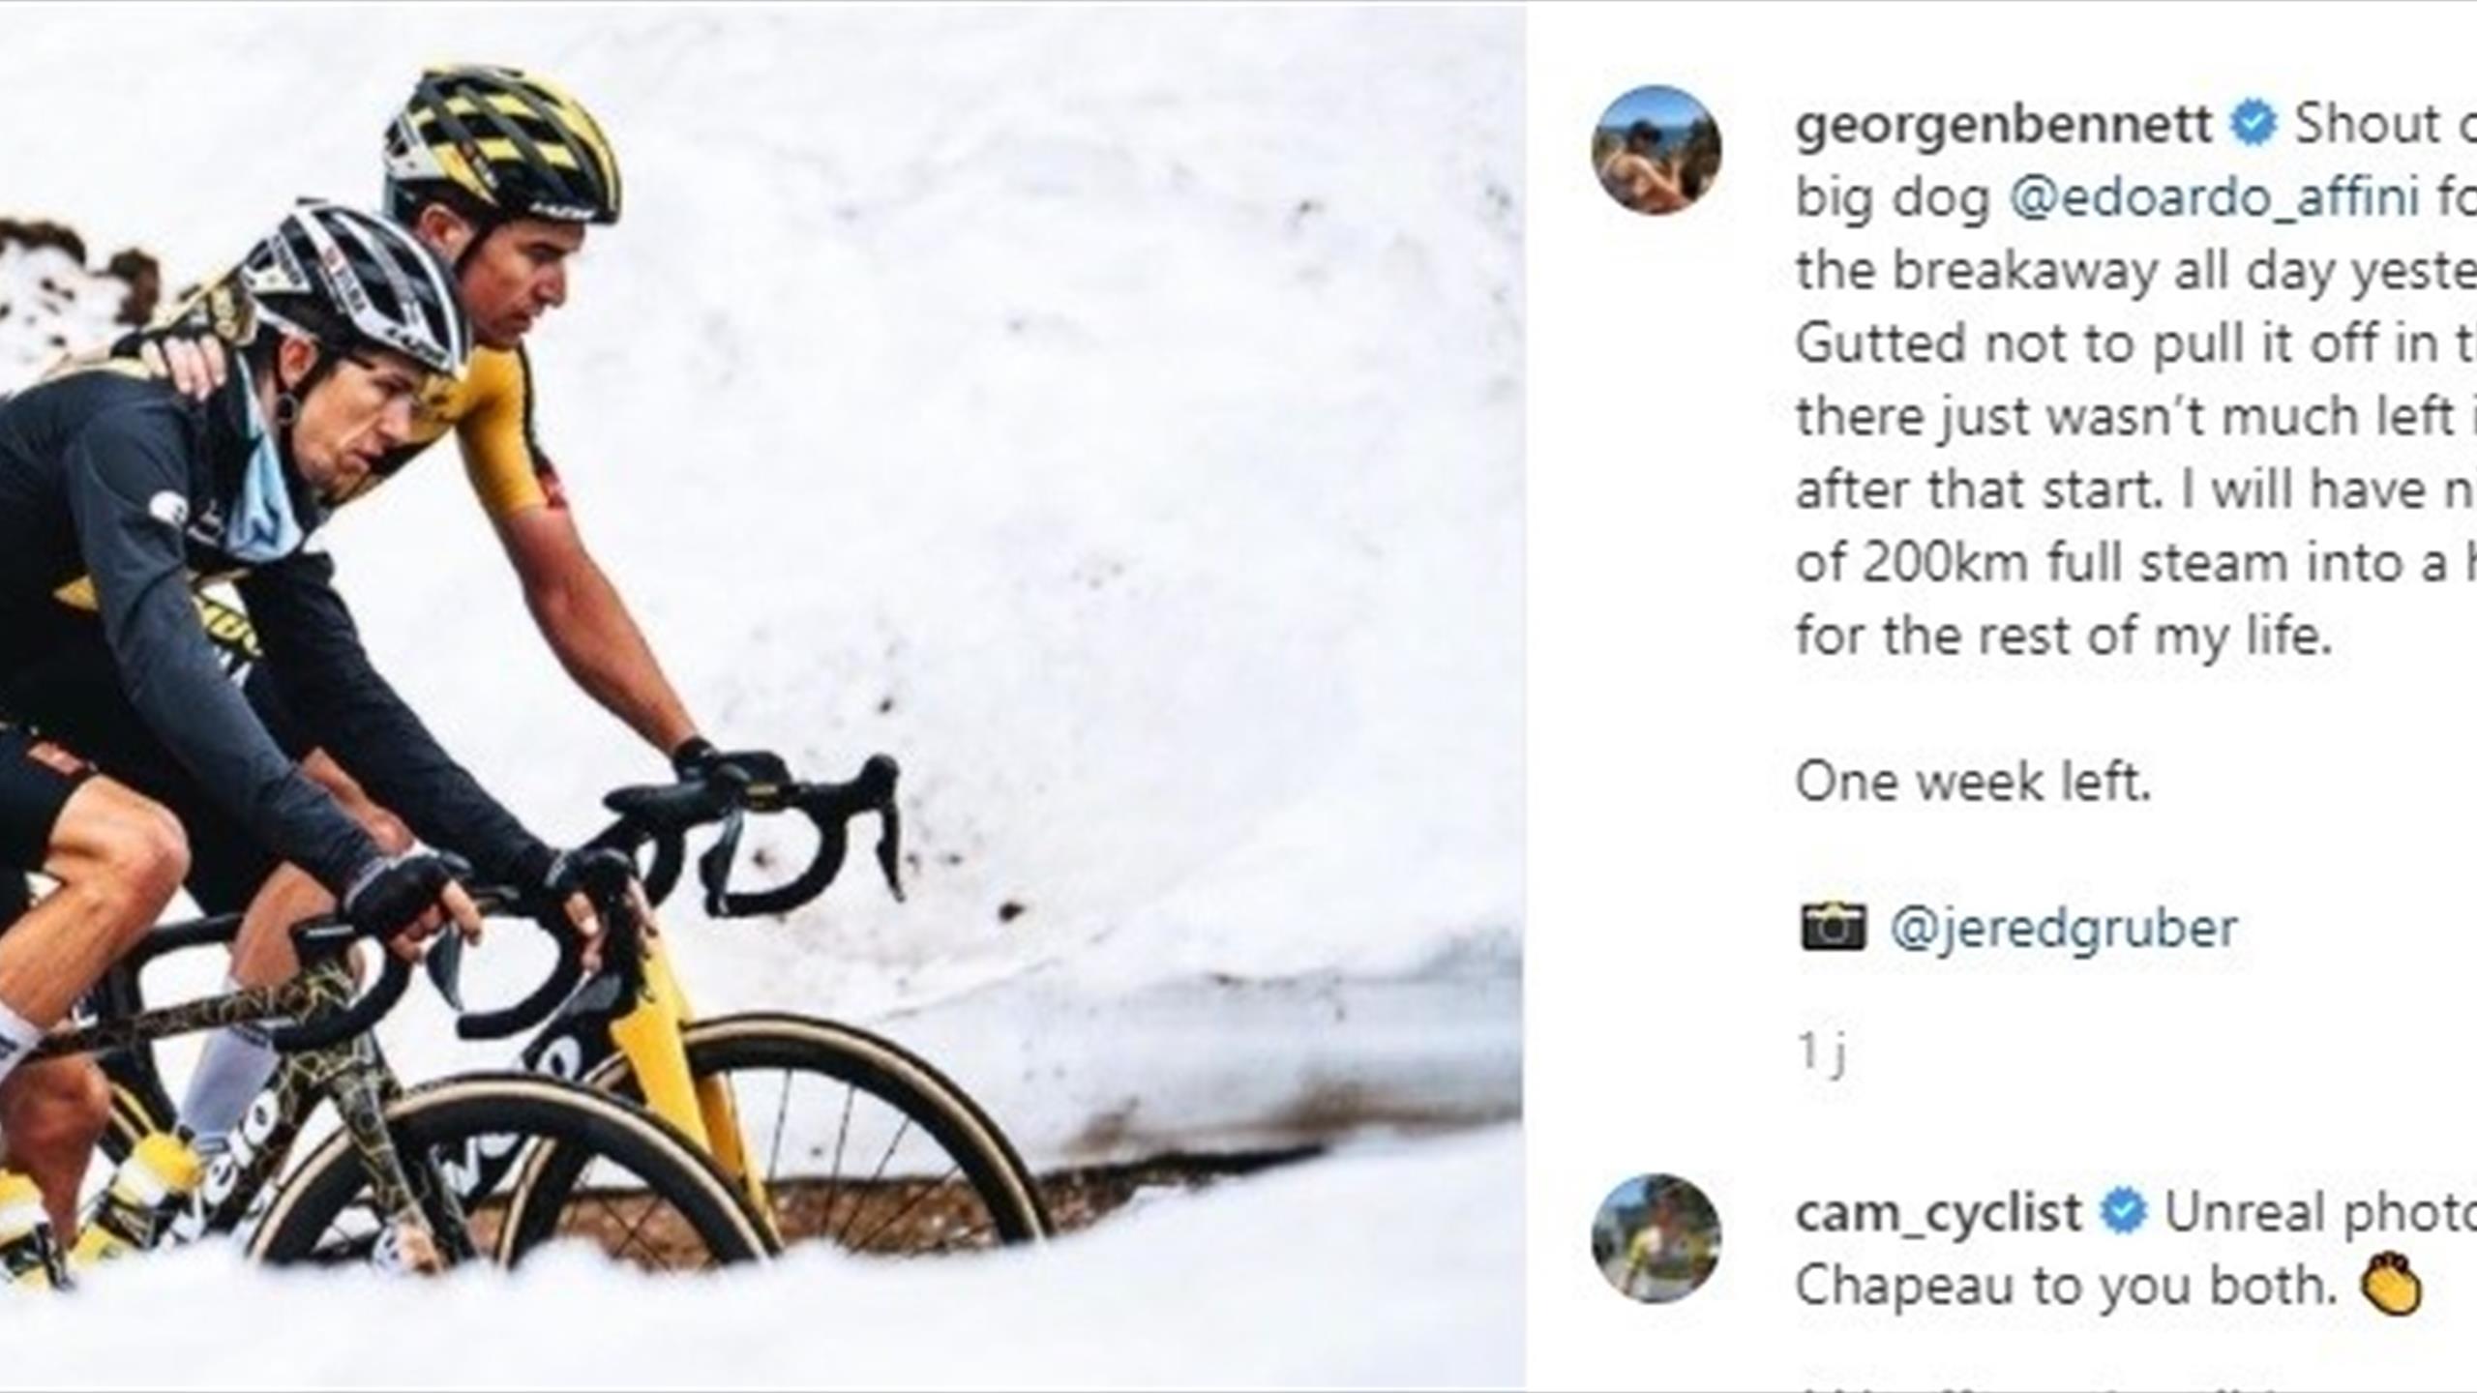Click the clapping hands emoji
2477x1393 pixels.
tap(2391, 1286)
